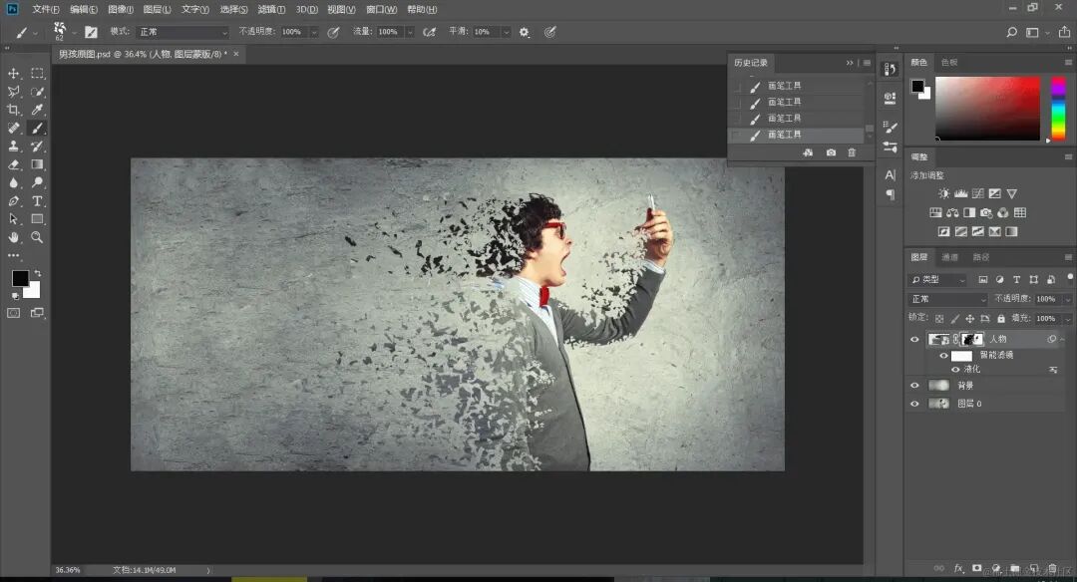Screen dimensions: 1077x582
Task: Select the 人物 layer mask thumbnail
Action: point(972,339)
